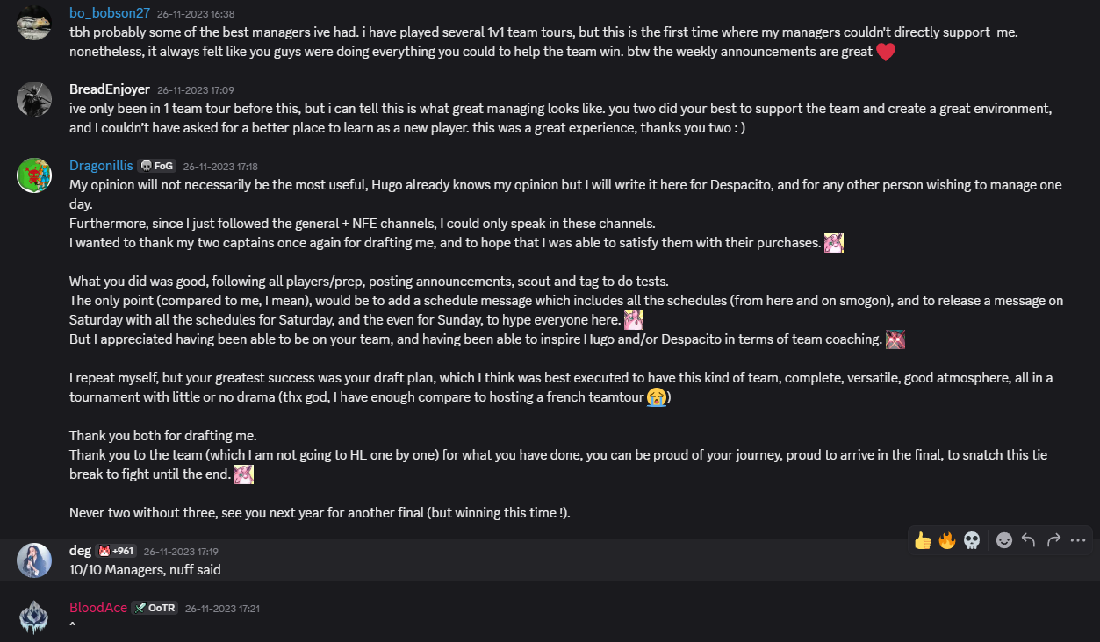This screenshot has height=642, width=1100.
Task: Click the Dragonillis username
Action: click(x=101, y=166)
